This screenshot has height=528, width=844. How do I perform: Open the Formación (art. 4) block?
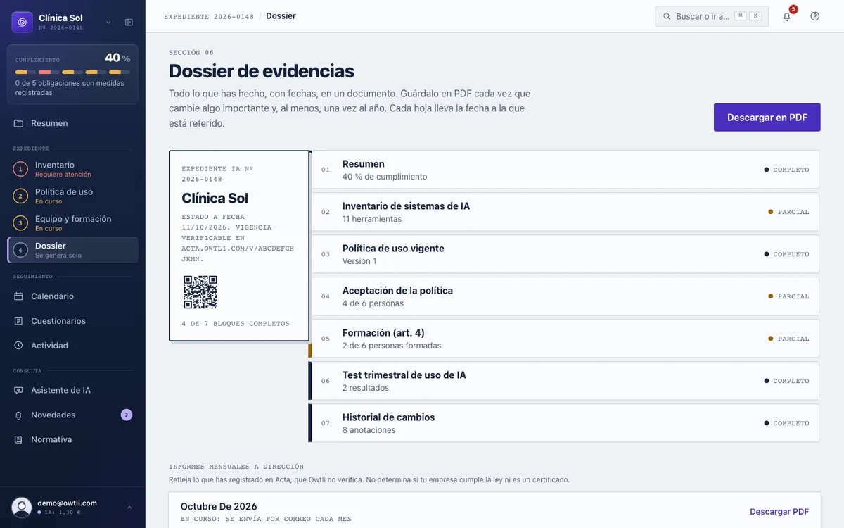564,339
